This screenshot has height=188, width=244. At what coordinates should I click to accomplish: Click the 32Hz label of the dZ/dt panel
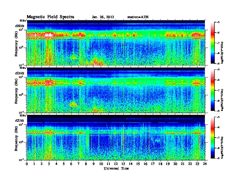[x=23, y=115]
